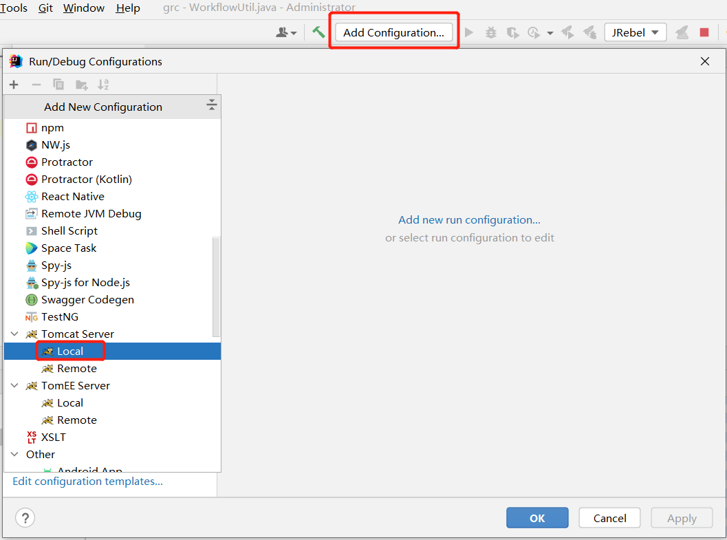Click the Run play icon

coord(469,32)
